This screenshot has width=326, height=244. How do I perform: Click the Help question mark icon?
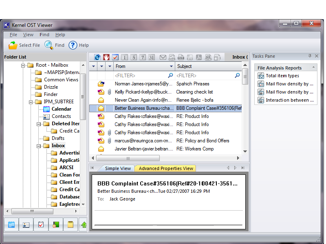(73, 45)
